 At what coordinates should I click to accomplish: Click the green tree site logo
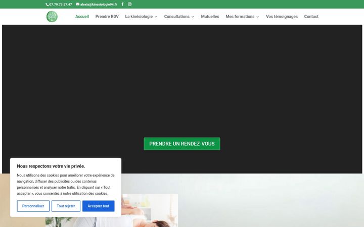click(x=52, y=17)
